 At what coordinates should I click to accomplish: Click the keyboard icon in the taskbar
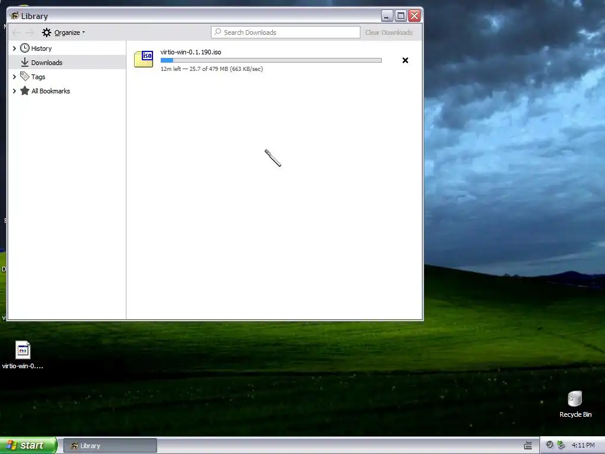point(528,446)
